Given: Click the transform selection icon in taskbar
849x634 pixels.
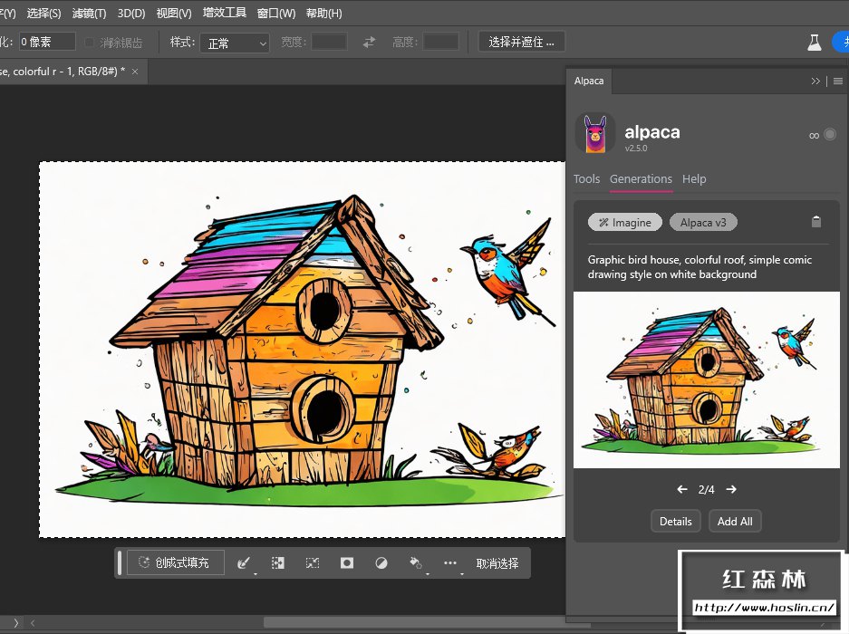Looking at the screenshot, I should click(x=313, y=563).
